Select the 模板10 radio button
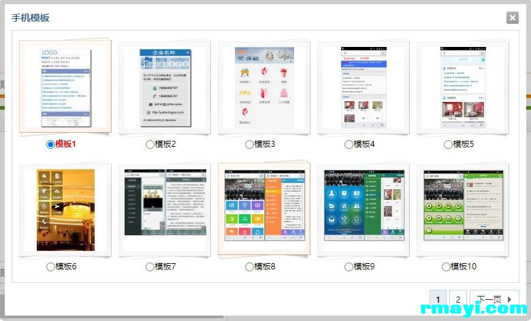The width and height of the screenshot is (531, 321). tap(446, 267)
